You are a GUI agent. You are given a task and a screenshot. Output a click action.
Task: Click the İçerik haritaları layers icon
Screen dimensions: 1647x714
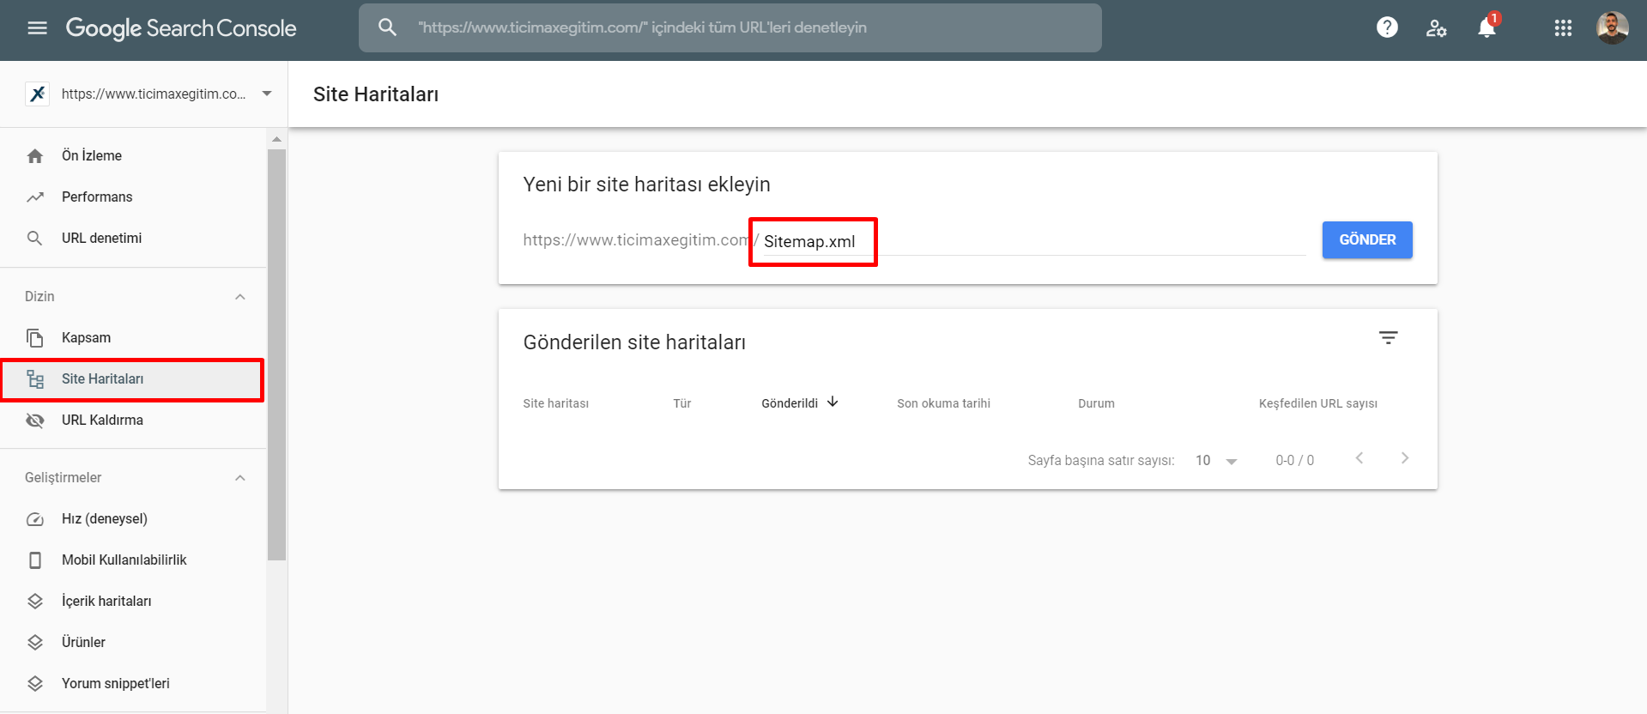pyautogui.click(x=35, y=602)
